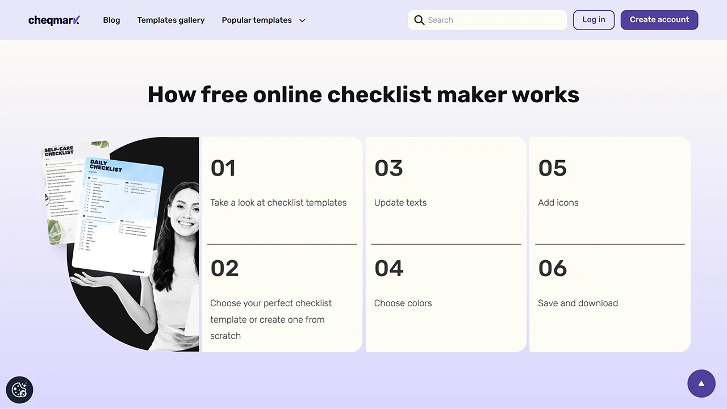The height and width of the screenshot is (409, 727).
Task: Click the 'How free online checklist maker works' heading
Action: point(363,94)
